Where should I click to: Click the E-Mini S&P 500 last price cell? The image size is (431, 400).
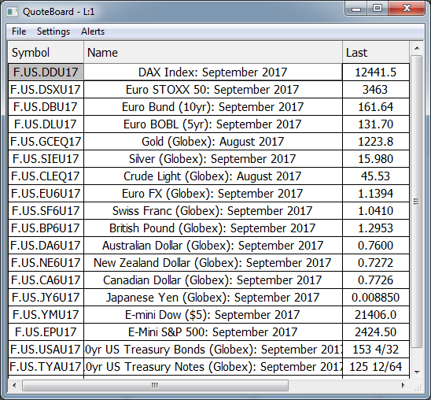point(376,332)
